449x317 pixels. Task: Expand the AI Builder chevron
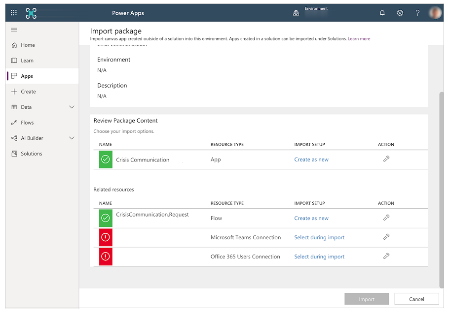click(x=72, y=138)
